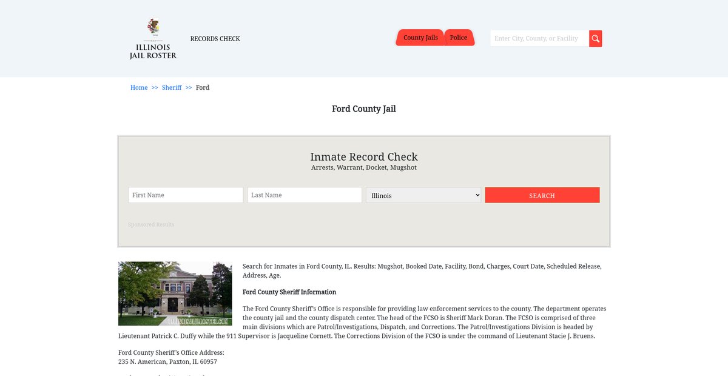Select the Sponsored Results label
The height and width of the screenshot is (376, 728).
pyautogui.click(x=151, y=225)
